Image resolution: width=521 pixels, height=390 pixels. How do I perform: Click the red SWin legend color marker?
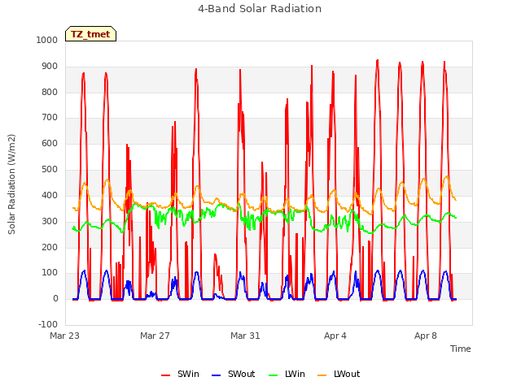pos(165,375)
